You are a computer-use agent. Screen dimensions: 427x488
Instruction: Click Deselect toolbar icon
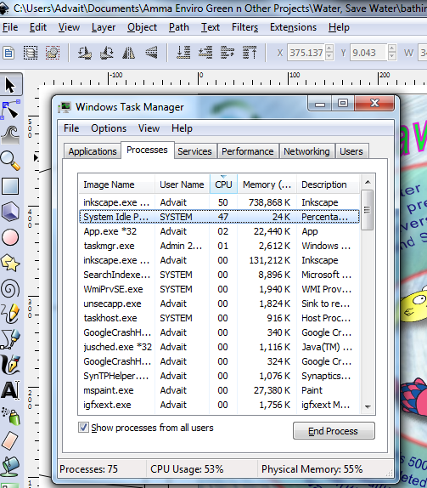point(53,53)
